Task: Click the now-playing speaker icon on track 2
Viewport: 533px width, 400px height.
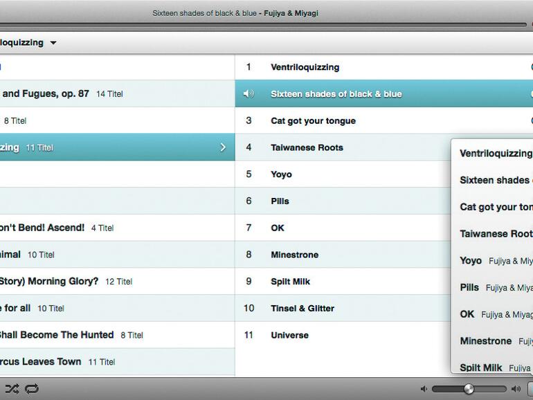Action: click(249, 93)
